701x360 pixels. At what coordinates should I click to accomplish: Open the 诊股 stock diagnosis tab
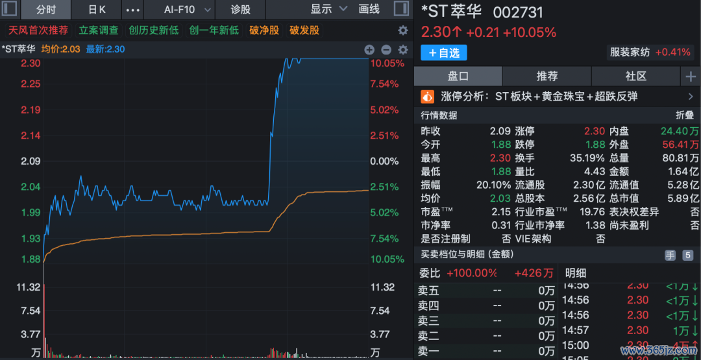tap(241, 10)
